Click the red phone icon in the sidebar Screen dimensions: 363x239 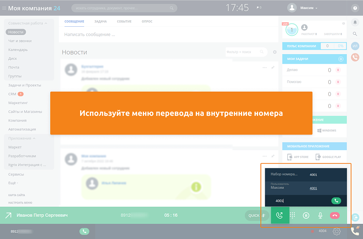(x=355, y=58)
